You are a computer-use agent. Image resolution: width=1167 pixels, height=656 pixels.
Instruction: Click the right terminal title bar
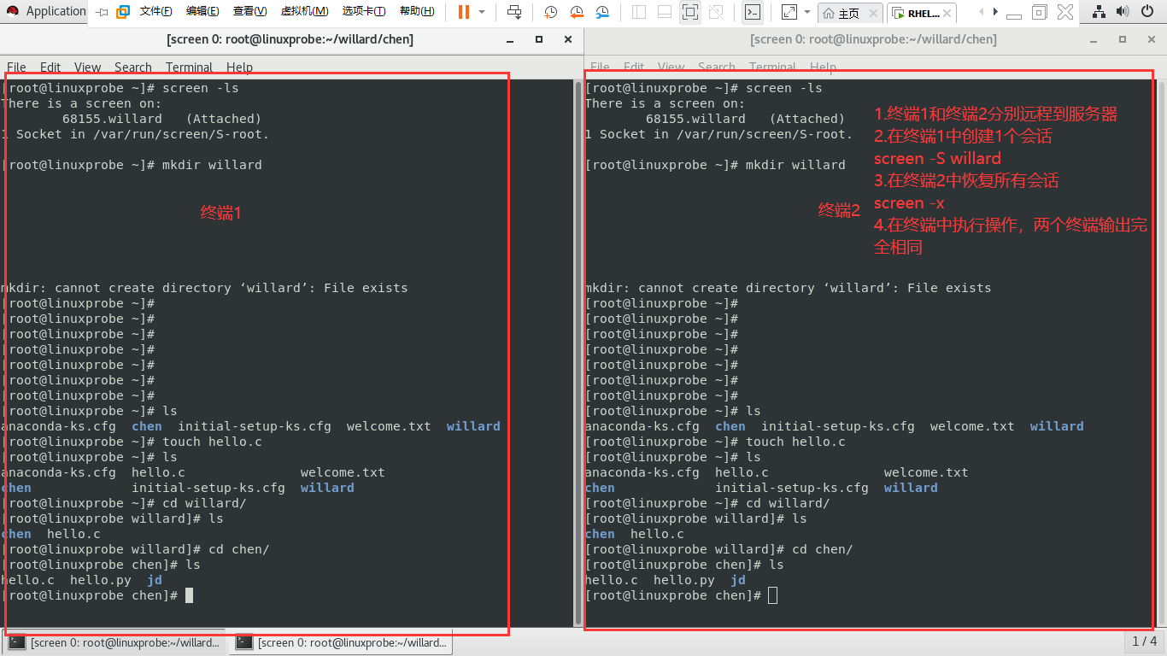point(874,39)
